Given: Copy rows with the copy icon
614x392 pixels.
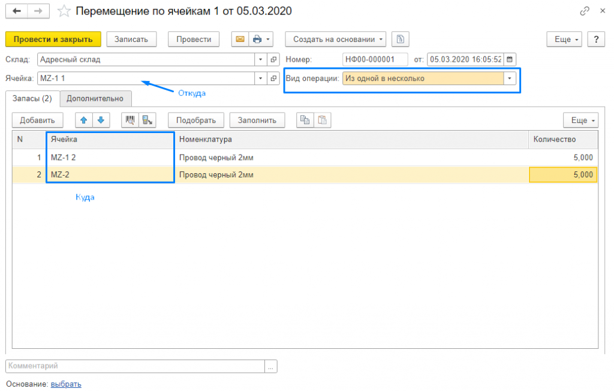Looking at the screenshot, I should click(305, 120).
